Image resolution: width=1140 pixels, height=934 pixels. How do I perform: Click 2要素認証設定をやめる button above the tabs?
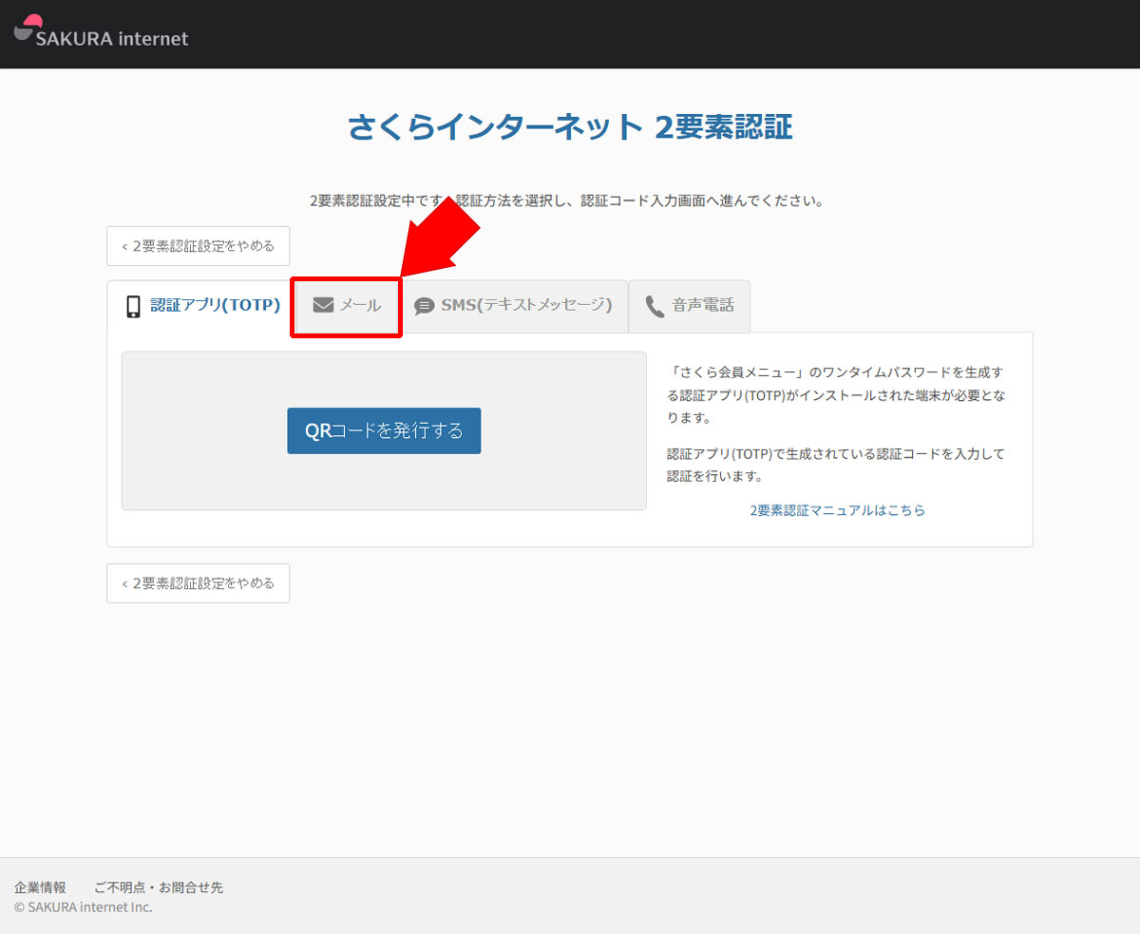coord(198,246)
